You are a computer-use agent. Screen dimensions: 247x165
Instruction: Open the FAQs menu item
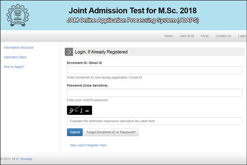(x=205, y=36)
